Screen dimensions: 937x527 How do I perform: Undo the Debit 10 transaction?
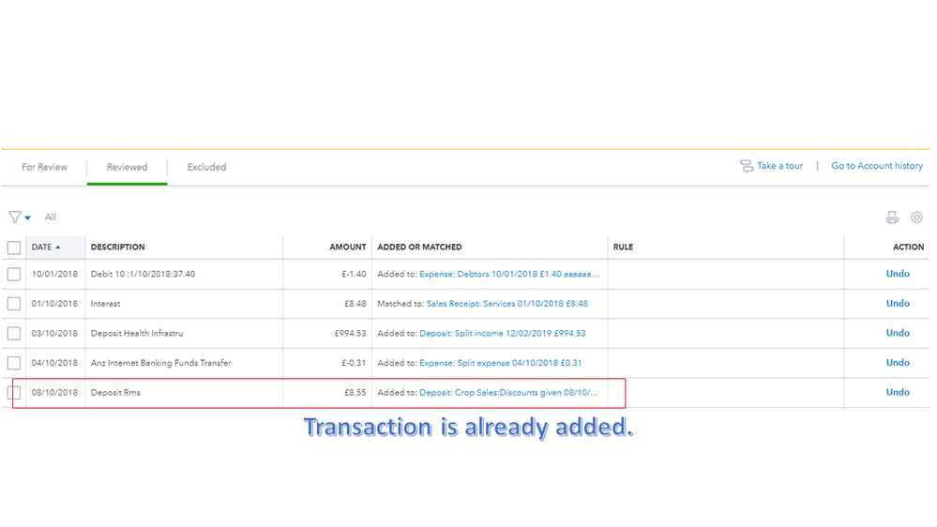898,274
